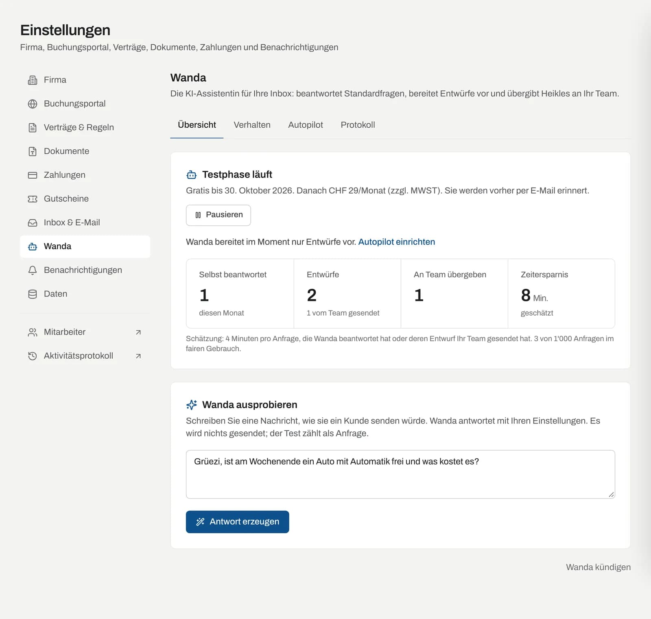Click the Firma building icon
This screenshot has height=619, width=651.
(33, 80)
